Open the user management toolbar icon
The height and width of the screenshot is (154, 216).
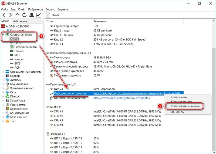[32, 15]
